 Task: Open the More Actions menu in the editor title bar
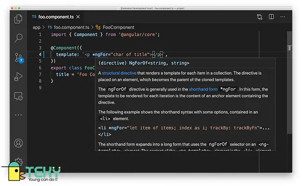pyautogui.click(x=282, y=17)
